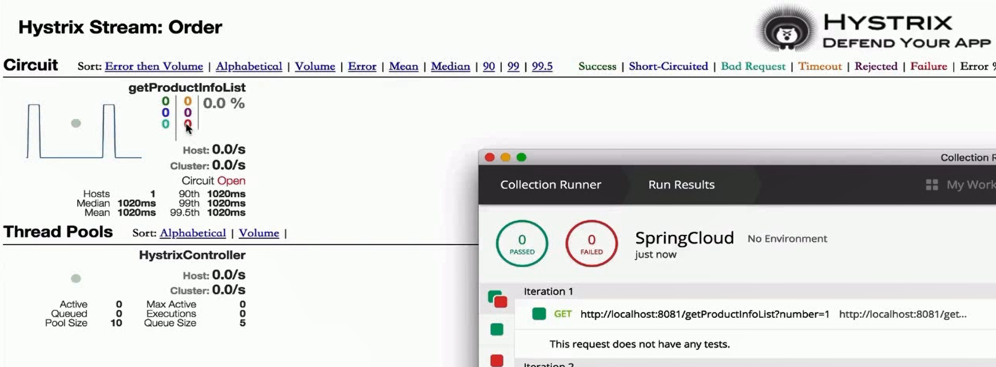Click the Hystrix Stream: Order heading
996x367 pixels.
(120, 27)
